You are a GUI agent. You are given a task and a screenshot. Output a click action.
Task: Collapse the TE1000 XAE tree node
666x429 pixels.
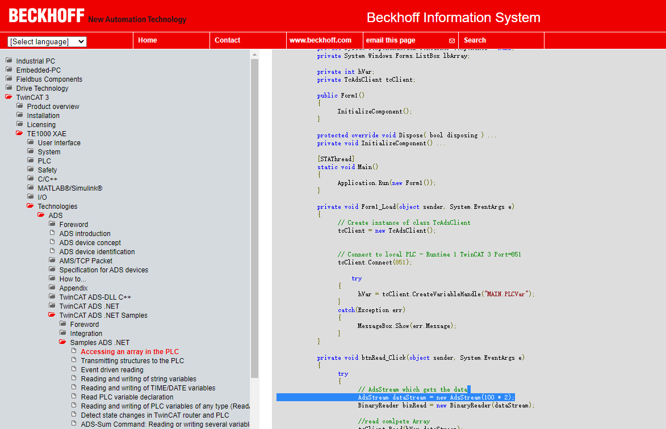tap(19, 133)
